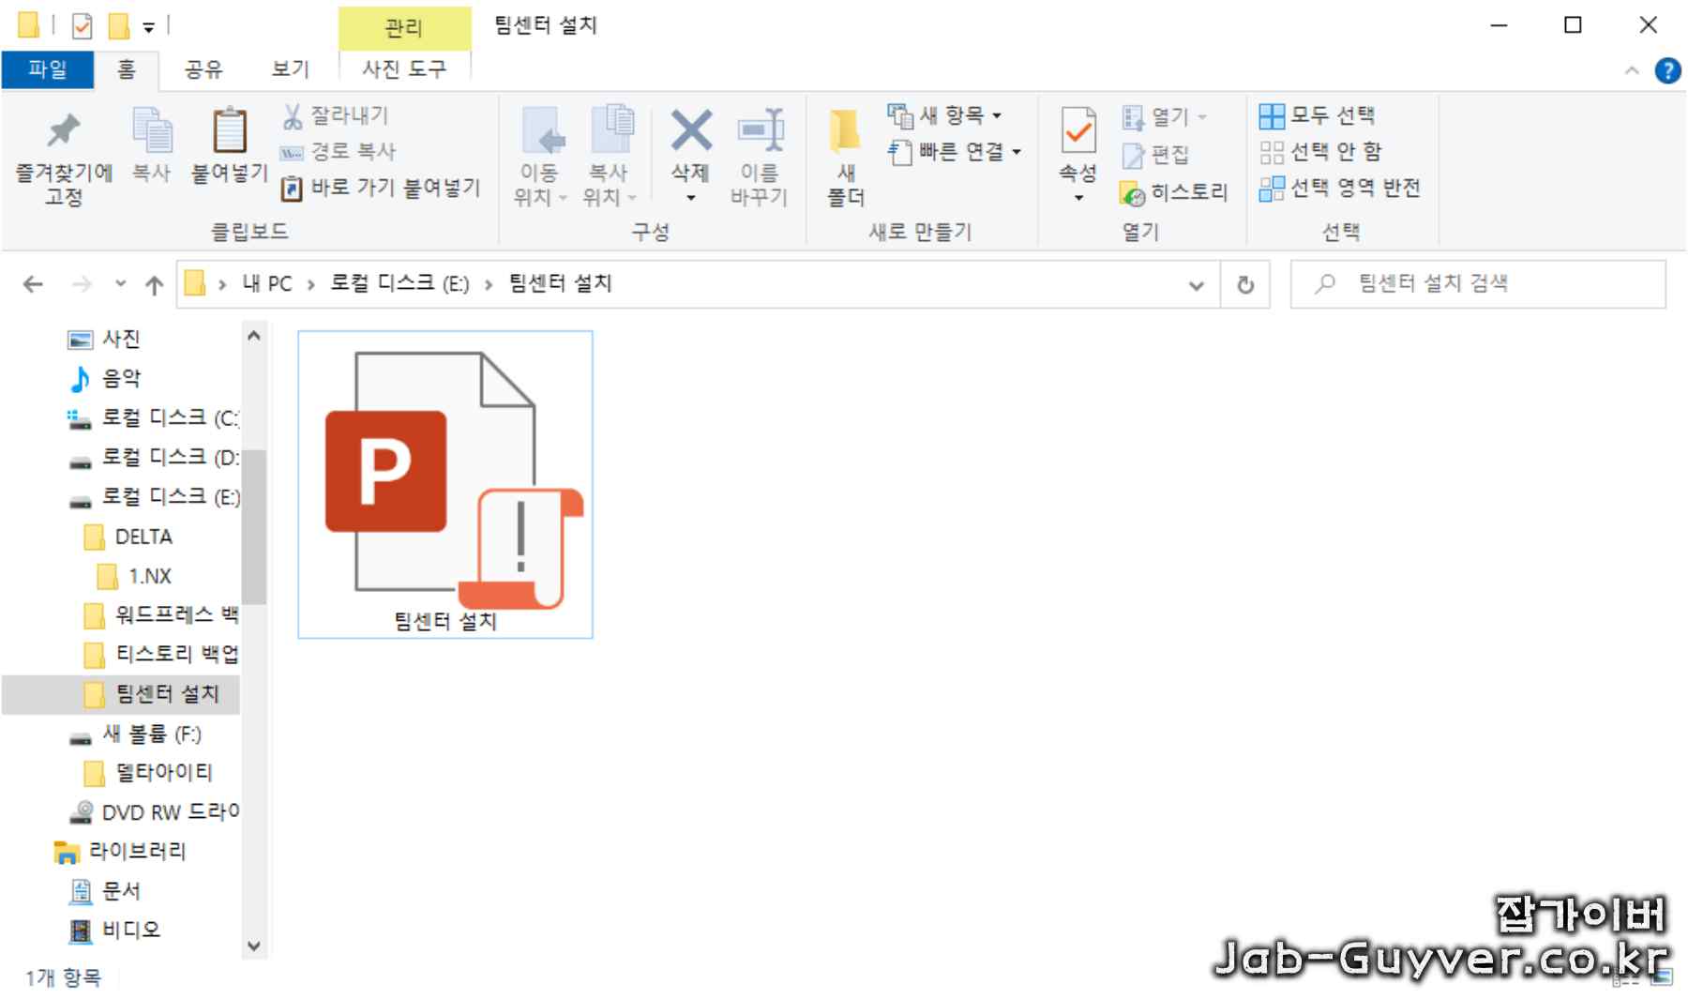Click 내 PC in address bar
This screenshot has height=999, width=1688.
(x=267, y=283)
